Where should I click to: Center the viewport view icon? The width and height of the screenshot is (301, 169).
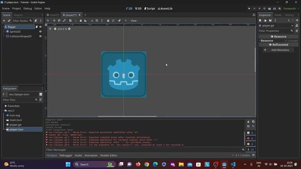50,29
